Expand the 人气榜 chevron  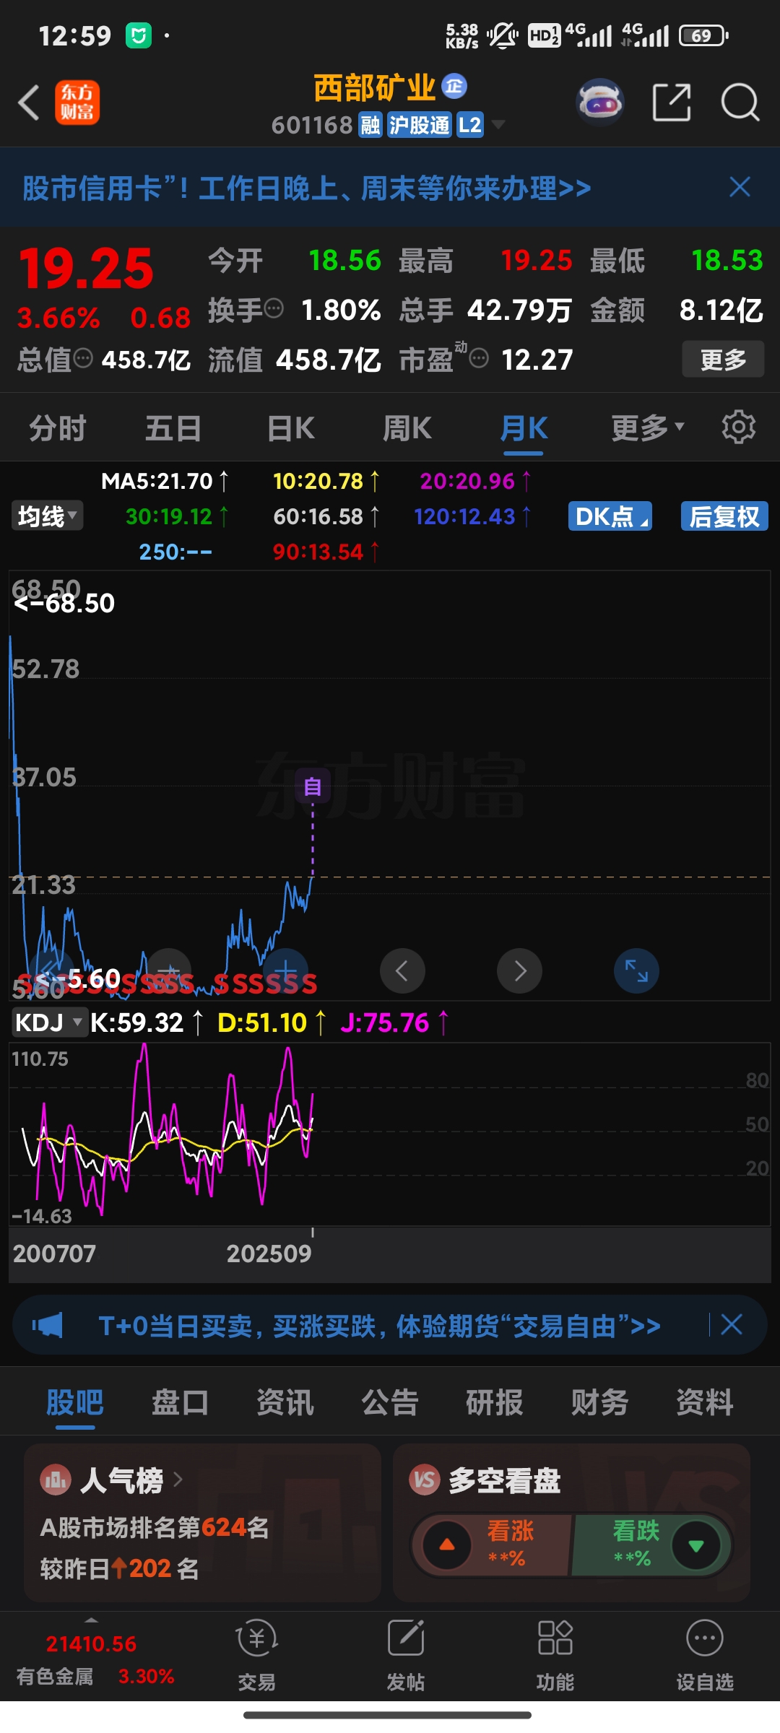click(178, 1480)
